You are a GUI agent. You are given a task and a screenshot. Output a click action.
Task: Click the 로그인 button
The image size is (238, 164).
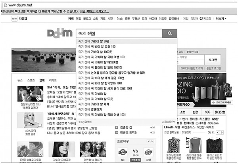(213, 60)
